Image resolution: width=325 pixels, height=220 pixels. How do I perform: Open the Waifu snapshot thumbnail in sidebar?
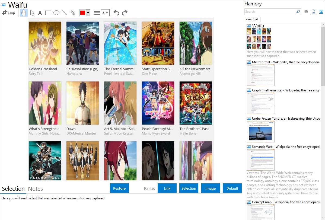click(x=259, y=39)
